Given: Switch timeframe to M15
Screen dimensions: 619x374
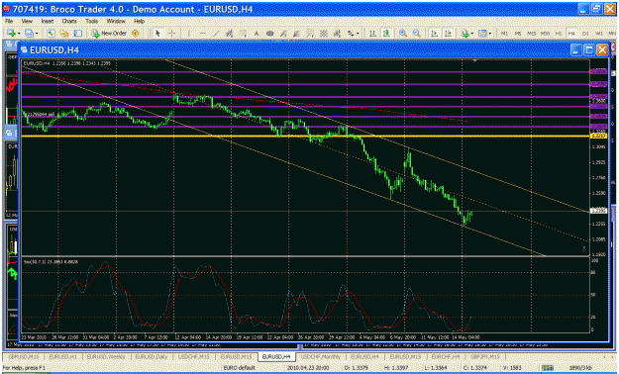Looking at the screenshot, I should tap(532, 34).
